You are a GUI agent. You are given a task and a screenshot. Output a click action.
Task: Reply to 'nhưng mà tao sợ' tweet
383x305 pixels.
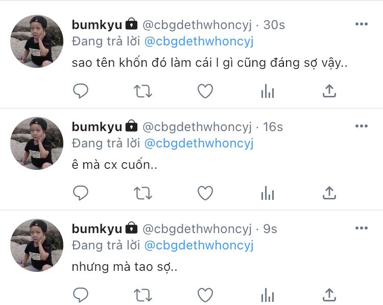tap(81, 295)
